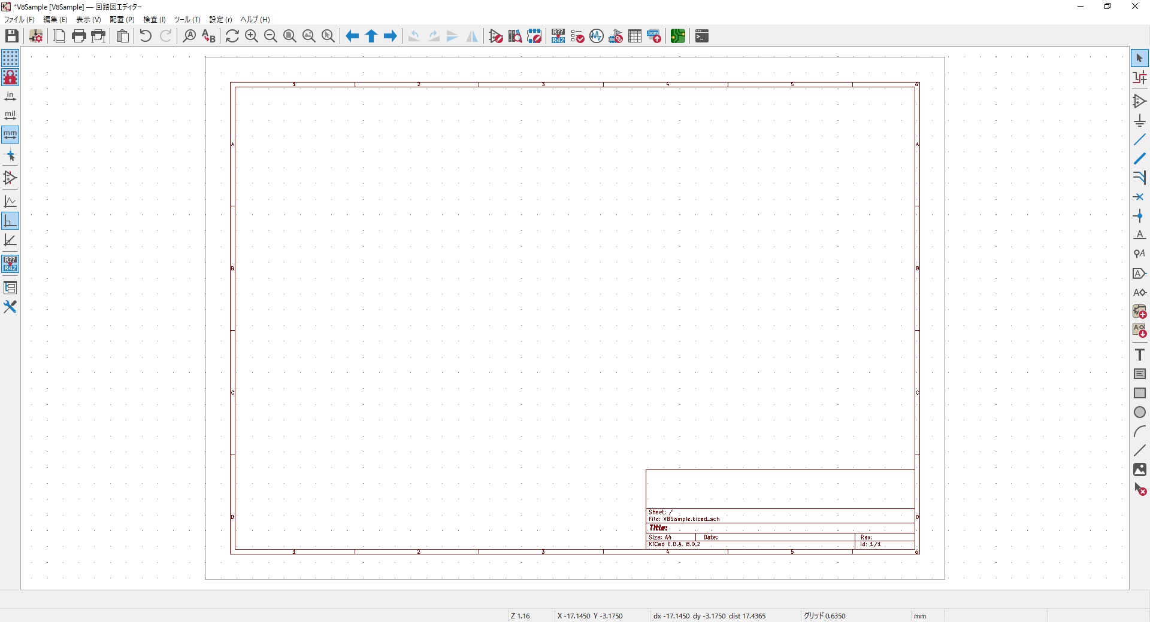Select the Add Wire tool
Image resolution: width=1150 pixels, height=622 pixels.
[x=1140, y=139]
